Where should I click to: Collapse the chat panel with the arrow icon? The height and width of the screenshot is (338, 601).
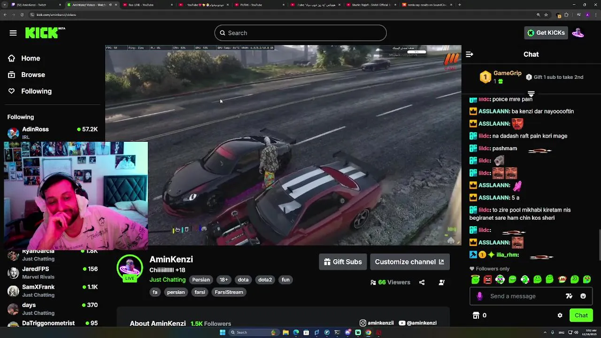[x=469, y=54]
